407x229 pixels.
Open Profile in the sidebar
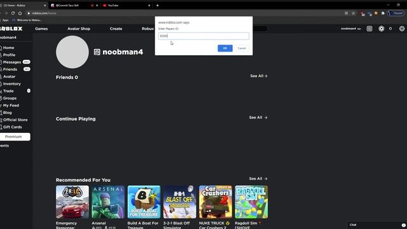(9, 55)
